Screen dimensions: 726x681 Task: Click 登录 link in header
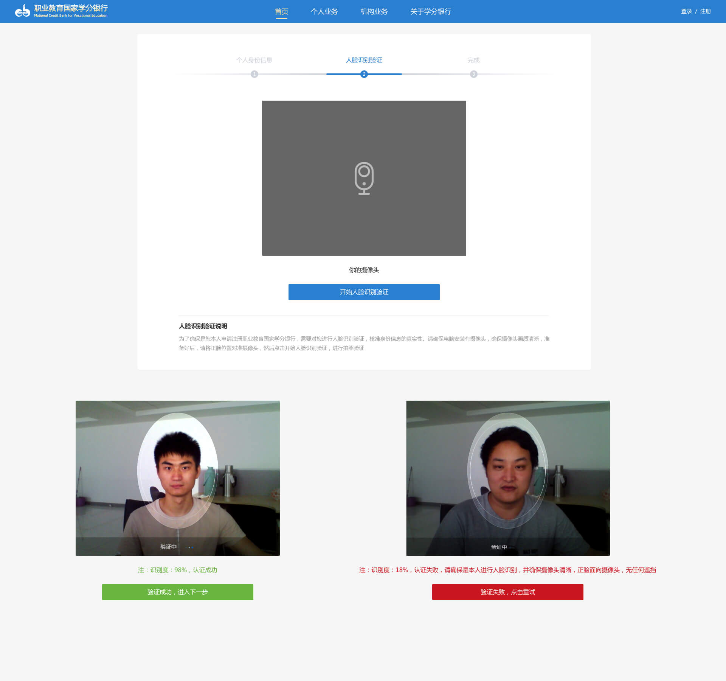click(686, 11)
